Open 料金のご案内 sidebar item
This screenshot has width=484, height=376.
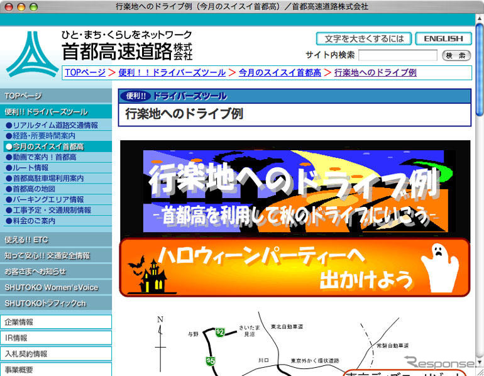pos(58,221)
